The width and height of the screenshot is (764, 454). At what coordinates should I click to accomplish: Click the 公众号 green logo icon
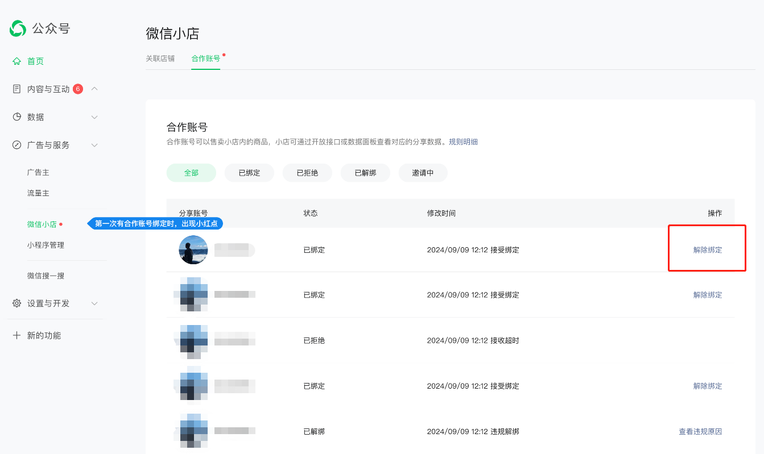[x=18, y=28]
